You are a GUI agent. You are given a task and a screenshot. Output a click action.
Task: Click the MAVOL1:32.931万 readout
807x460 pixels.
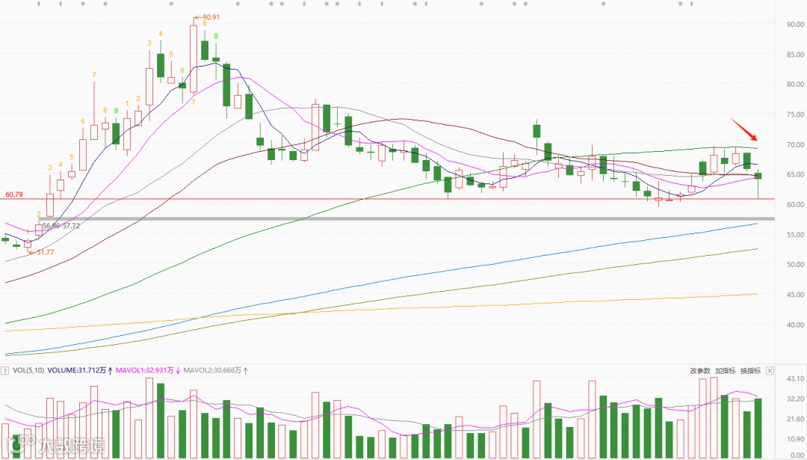(148, 370)
